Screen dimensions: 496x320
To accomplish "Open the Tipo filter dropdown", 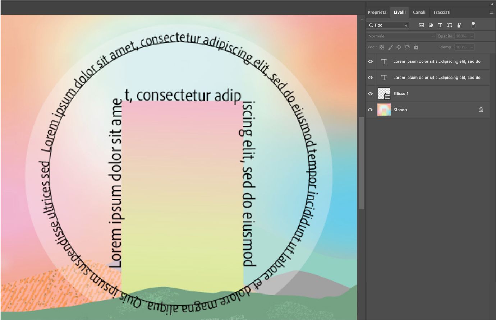I will tap(406, 25).
